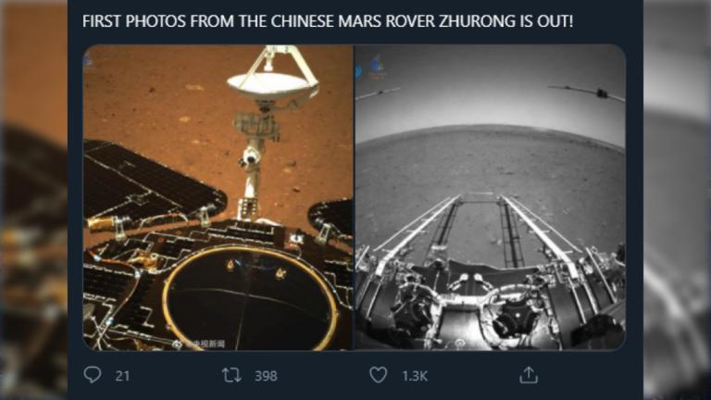Click the faint logo atop the color photo
This screenshot has width=711, height=400.
89,59
